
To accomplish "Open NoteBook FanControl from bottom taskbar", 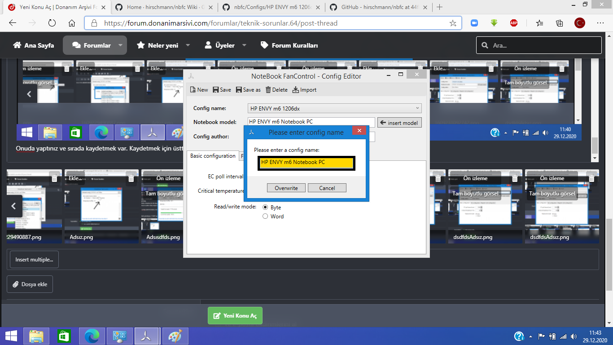I will point(146,336).
